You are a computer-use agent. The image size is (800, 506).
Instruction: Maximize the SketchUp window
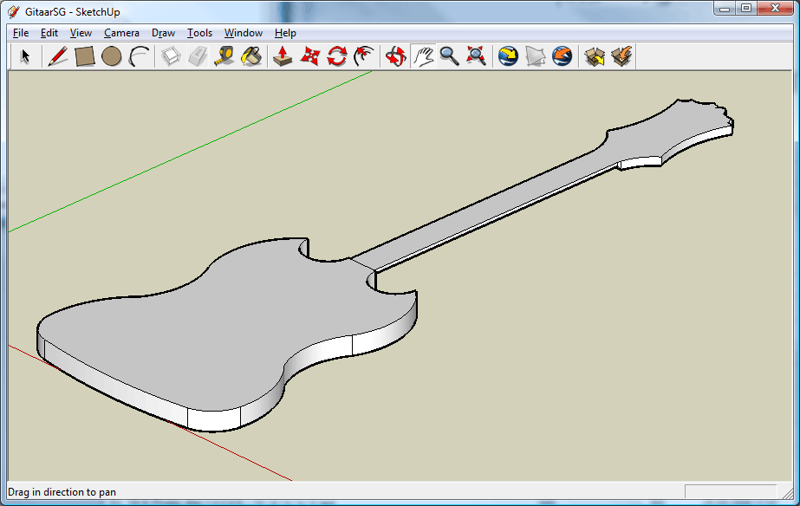746,8
